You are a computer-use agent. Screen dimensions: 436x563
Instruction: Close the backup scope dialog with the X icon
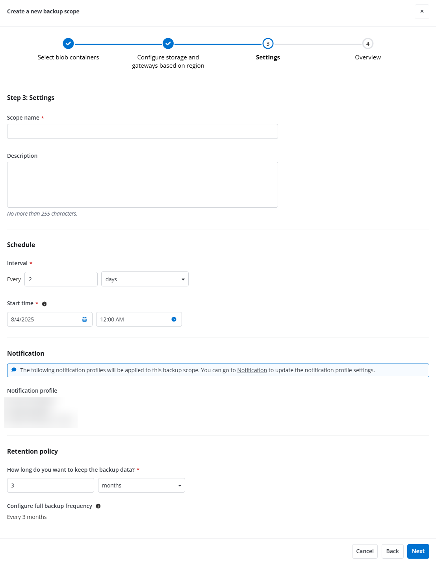click(x=422, y=11)
